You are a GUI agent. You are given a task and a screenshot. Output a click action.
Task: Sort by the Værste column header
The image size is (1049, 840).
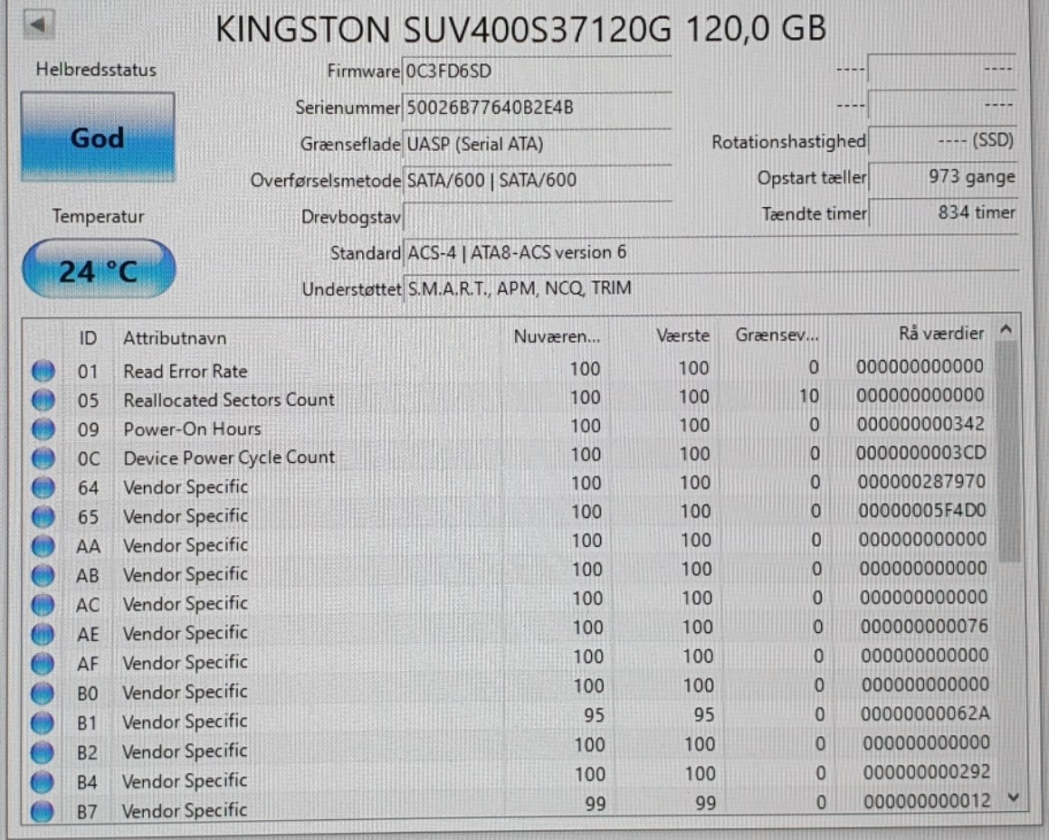[x=682, y=335]
